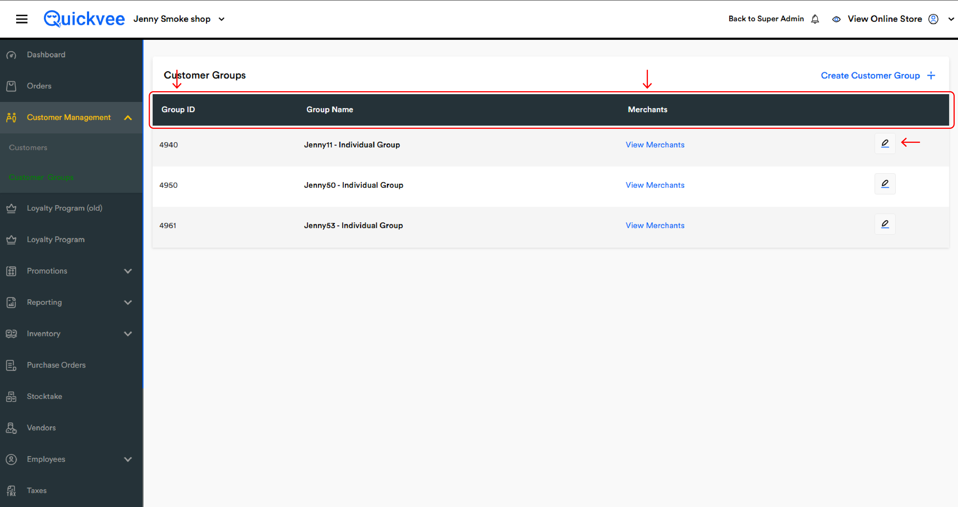Click the eye icon beside View Online Store
The width and height of the screenshot is (958, 507).
point(836,19)
